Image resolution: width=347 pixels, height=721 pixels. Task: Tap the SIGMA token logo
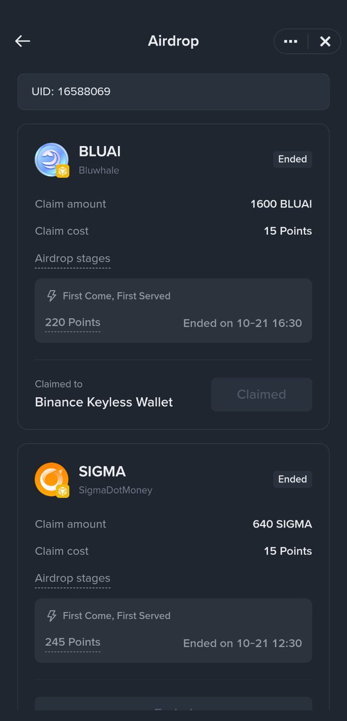click(x=52, y=479)
